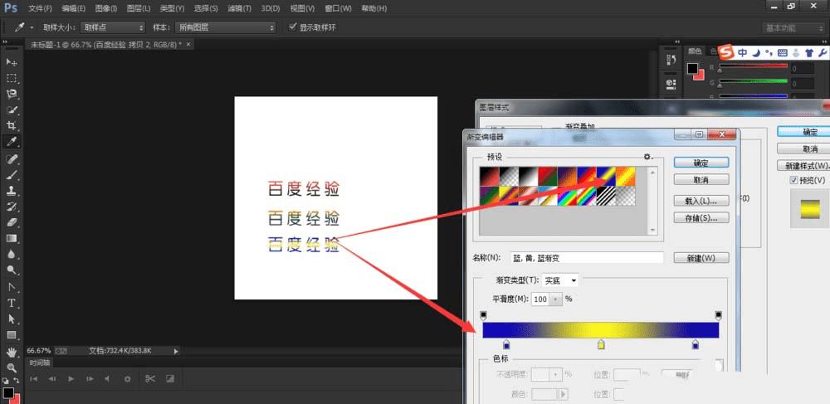The height and width of the screenshot is (404, 830).
Task: Select the Eyedropper tool in toolbox
Action: click(x=11, y=142)
